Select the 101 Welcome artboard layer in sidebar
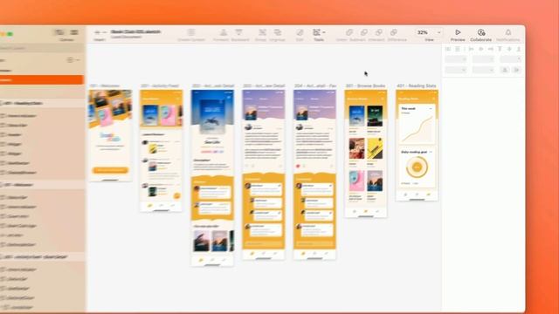Image resolution: width=559 pixels, height=314 pixels. coord(42,185)
